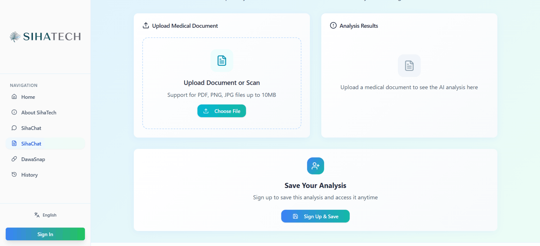Click upload icon beside Upload Medical Document title
Image resolution: width=540 pixels, height=246 pixels.
(146, 26)
